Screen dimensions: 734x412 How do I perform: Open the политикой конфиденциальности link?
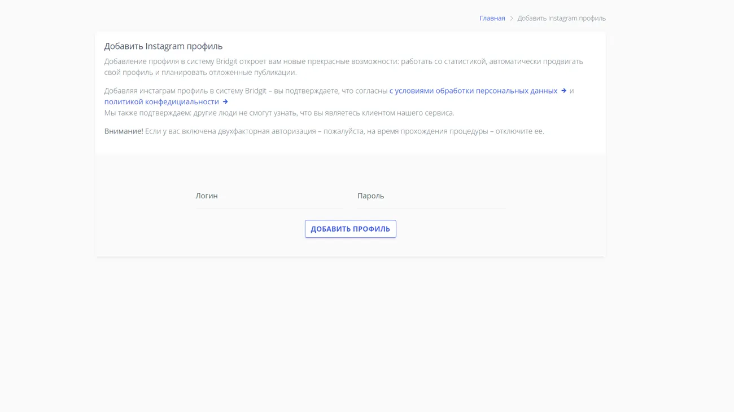[x=161, y=102]
